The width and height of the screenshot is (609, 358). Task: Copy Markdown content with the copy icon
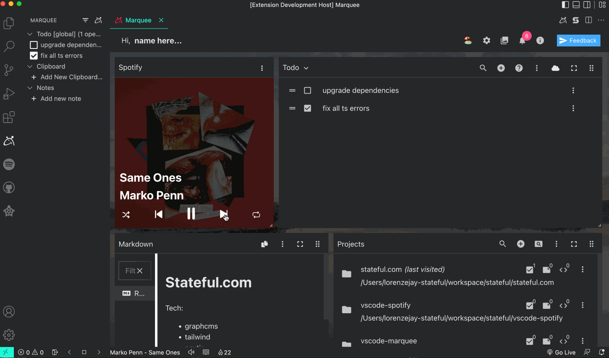[x=264, y=244]
